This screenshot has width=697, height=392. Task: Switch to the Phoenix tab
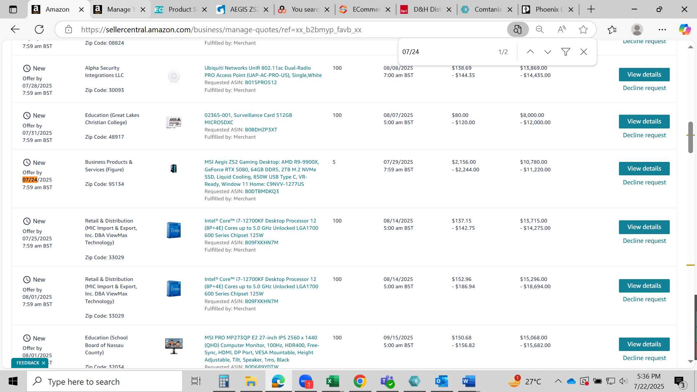pyautogui.click(x=548, y=9)
